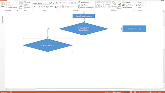Click the Paste clipboard icon
The image size is (165, 93).
click(x=3, y=3)
